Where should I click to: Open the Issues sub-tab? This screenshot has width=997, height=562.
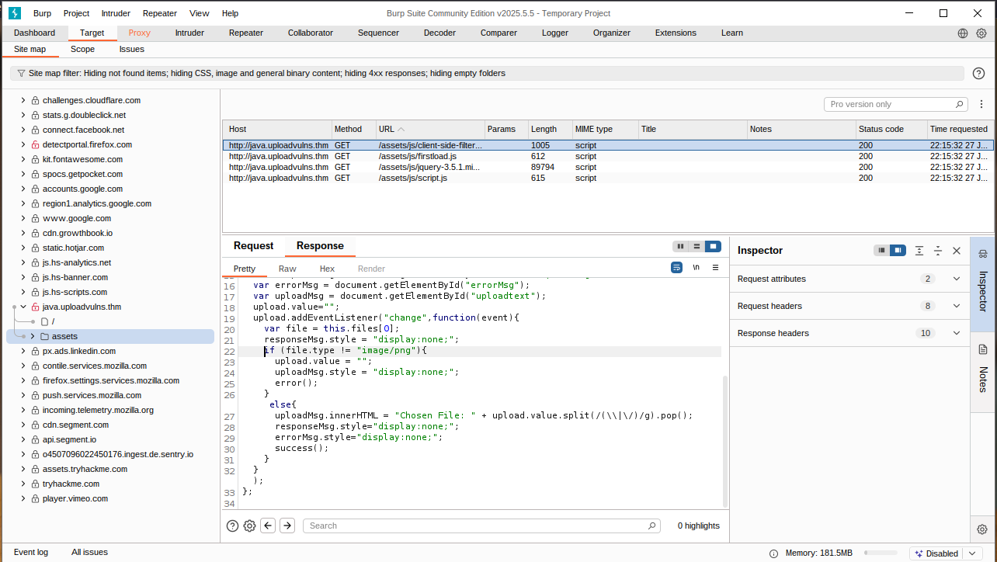[132, 49]
